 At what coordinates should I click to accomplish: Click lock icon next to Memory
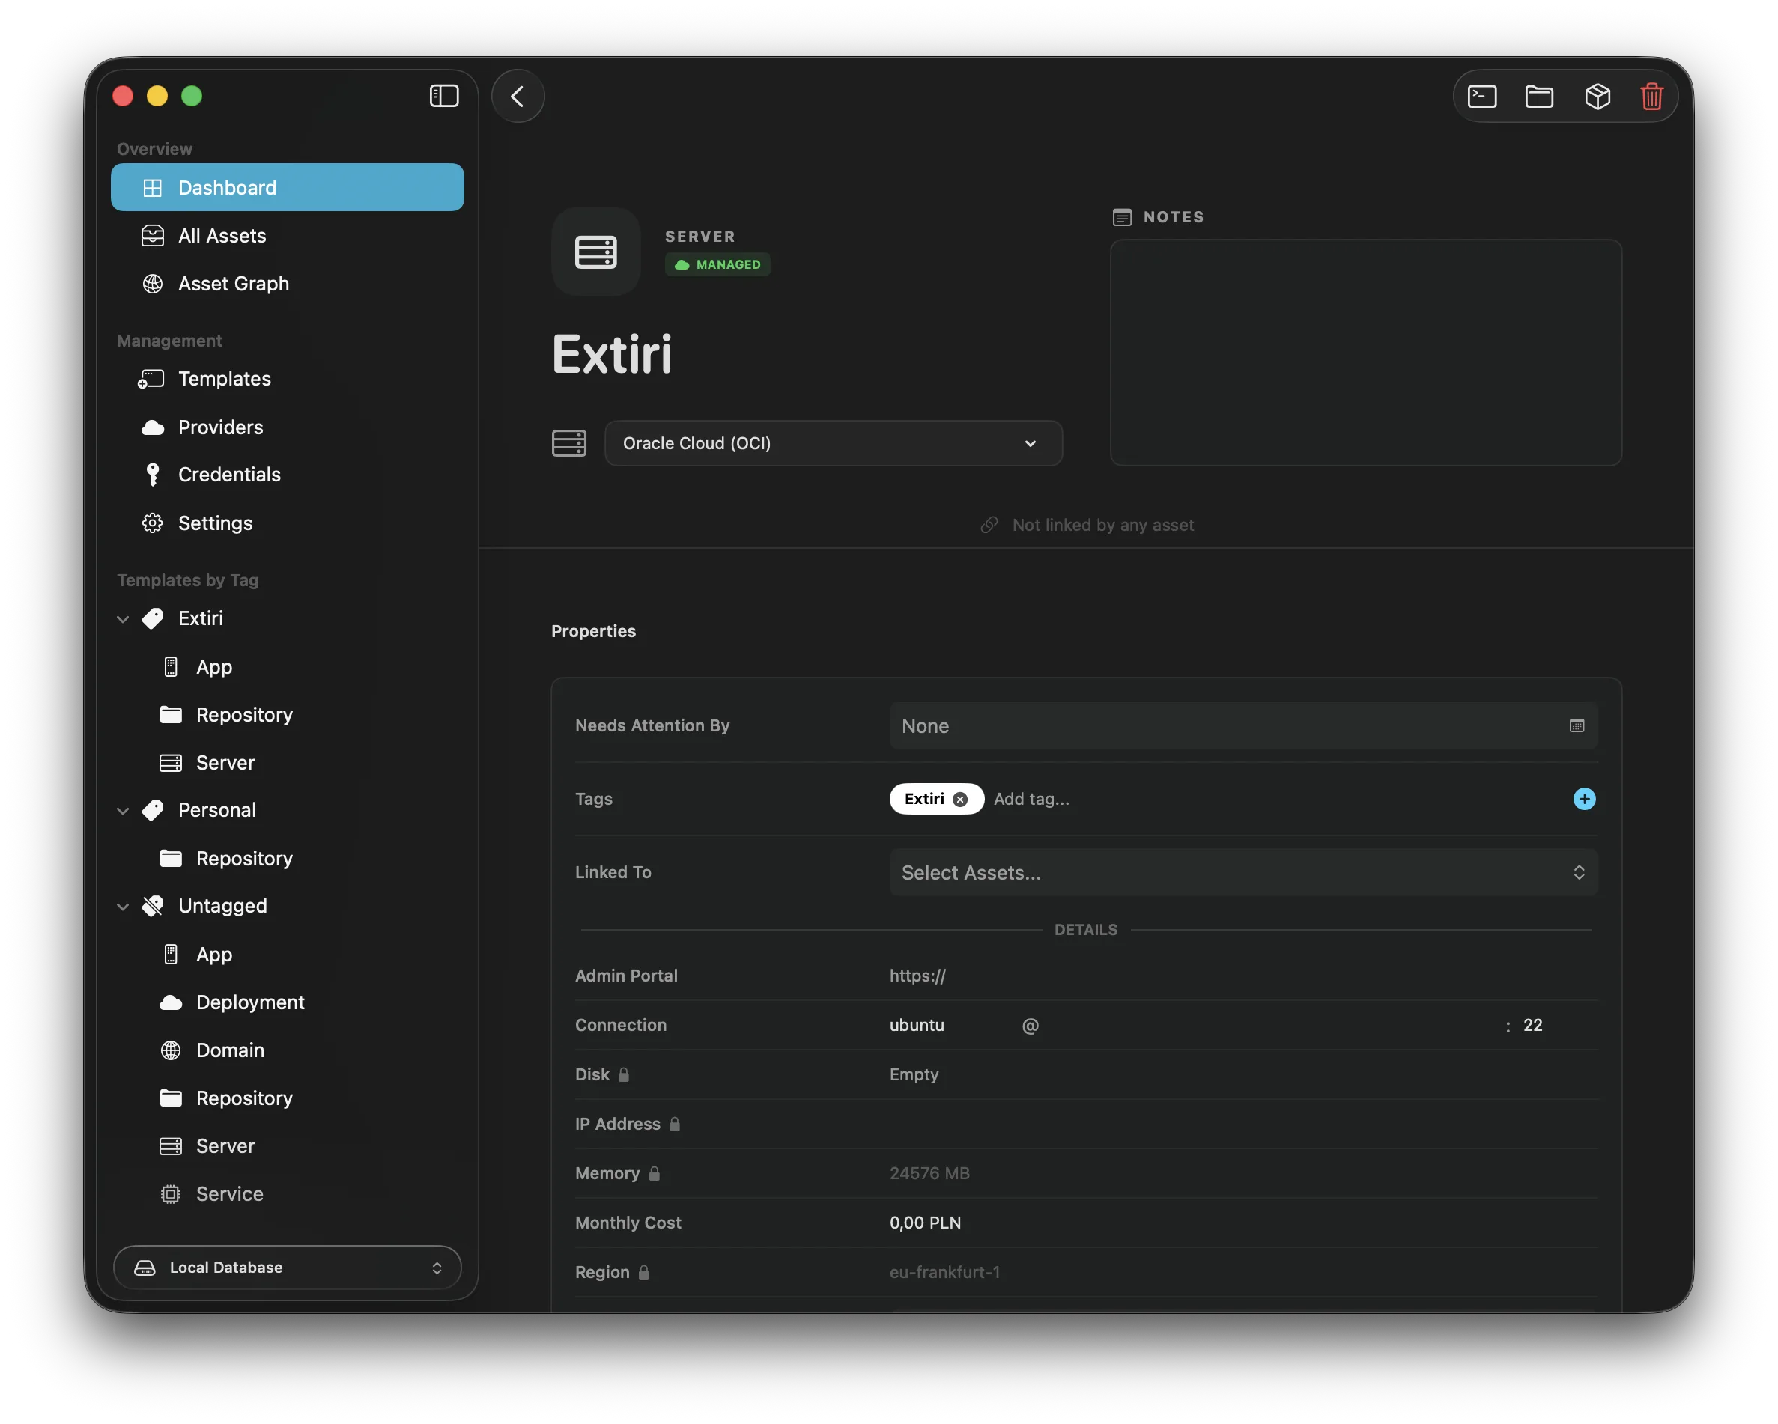point(654,1173)
